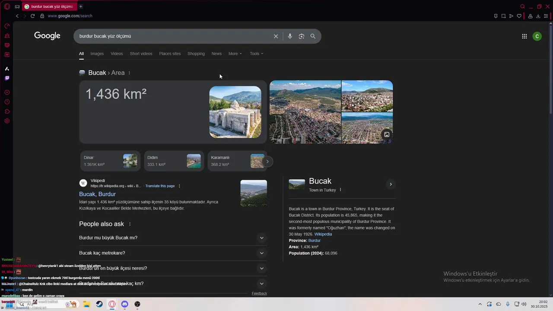Open Bucak town panel options menu
Image resolution: width=553 pixels, height=311 pixels.
pos(340,190)
